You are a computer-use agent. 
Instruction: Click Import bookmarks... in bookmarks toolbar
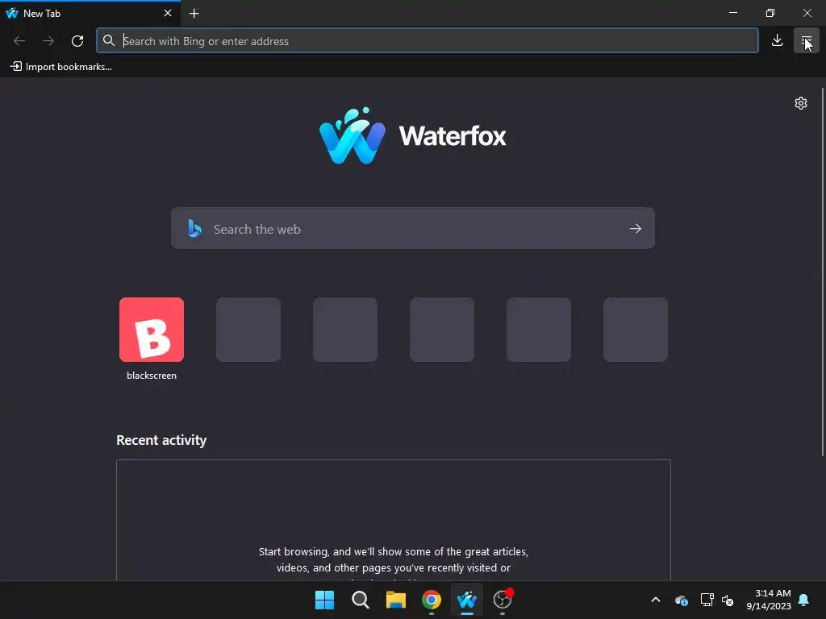[61, 67]
